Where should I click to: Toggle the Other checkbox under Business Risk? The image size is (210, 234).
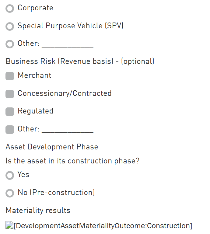tap(10, 130)
